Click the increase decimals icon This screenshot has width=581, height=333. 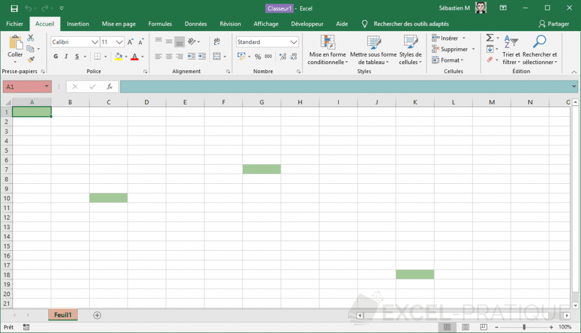(x=282, y=57)
